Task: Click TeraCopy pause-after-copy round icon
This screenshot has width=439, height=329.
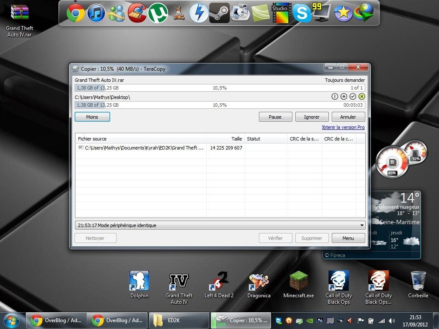Action: point(334,96)
